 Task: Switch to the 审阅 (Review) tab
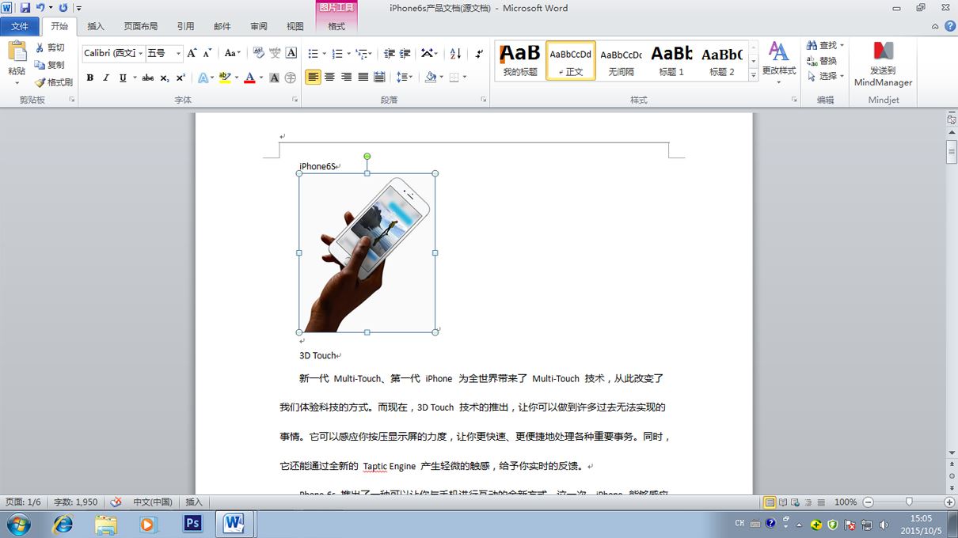click(259, 26)
